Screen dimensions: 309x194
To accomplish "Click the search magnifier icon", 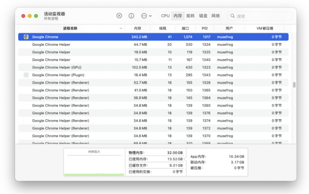I will (x=233, y=16).
